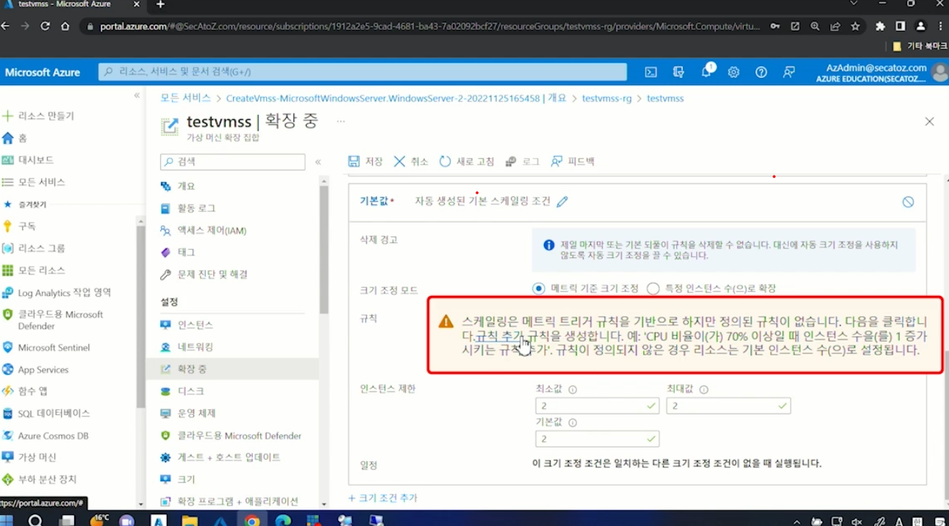Click info icon beside 최대값
This screenshot has height=526, width=949.
703,390
